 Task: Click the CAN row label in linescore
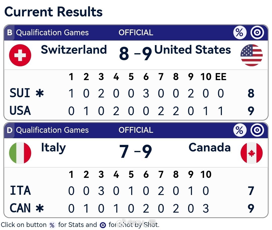pyautogui.click(x=20, y=208)
